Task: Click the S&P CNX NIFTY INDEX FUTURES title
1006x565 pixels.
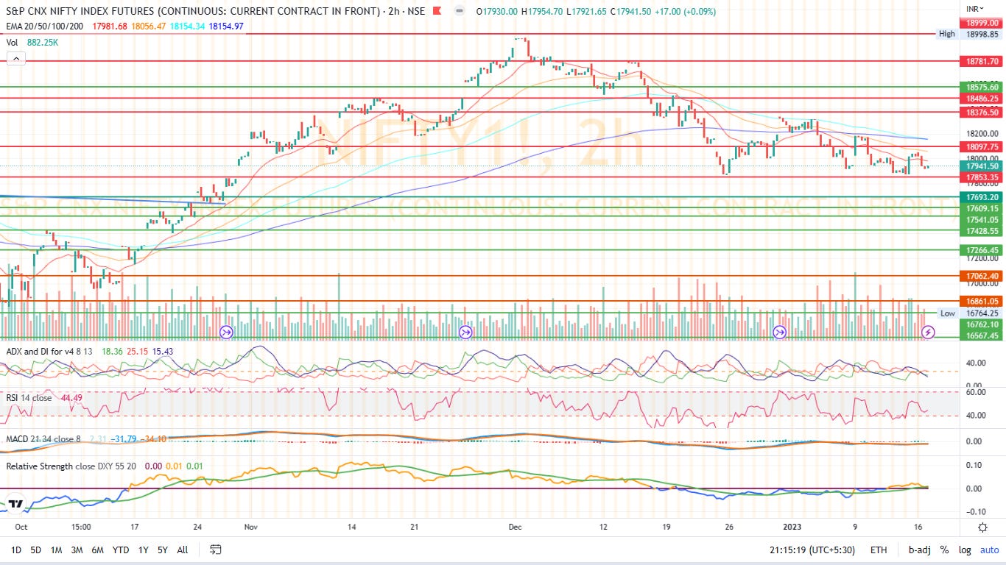Action: pyautogui.click(x=194, y=12)
